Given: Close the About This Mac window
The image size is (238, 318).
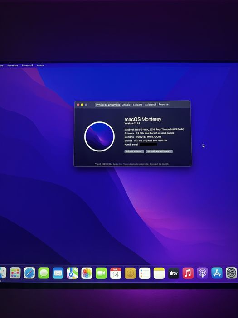Looking at the screenshot, I should (x=78, y=105).
